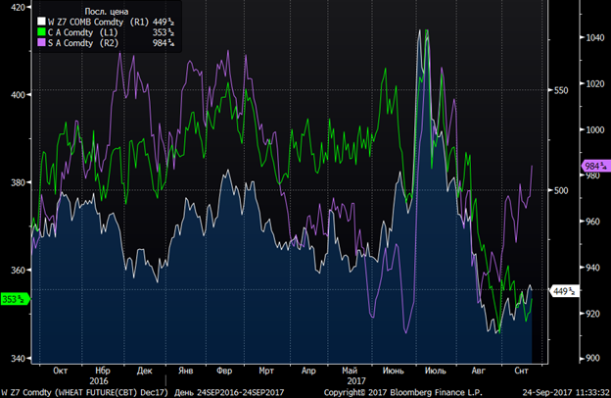The image size is (611, 398).
Task: Select the W Z7 COMB Comdty legend entry
Action: (x=106, y=22)
